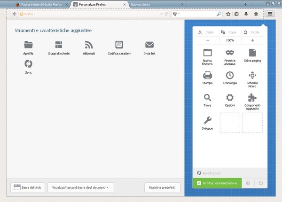Select the Schermo intero icon
This screenshot has height=202, width=282.
click(252, 75)
